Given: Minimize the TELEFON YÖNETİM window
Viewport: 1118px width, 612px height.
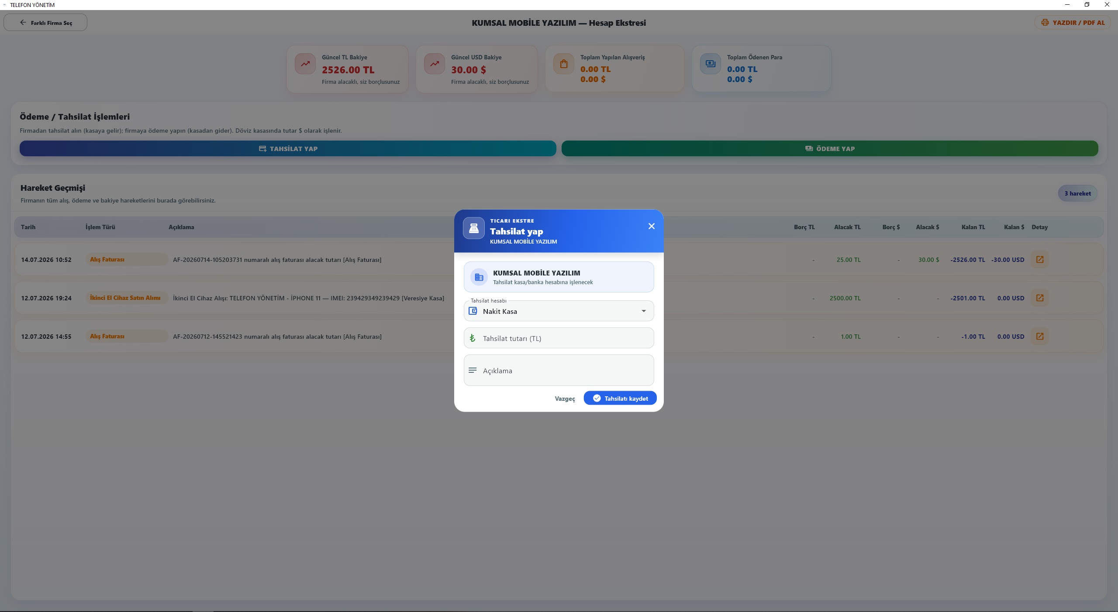Looking at the screenshot, I should pyautogui.click(x=1067, y=5).
